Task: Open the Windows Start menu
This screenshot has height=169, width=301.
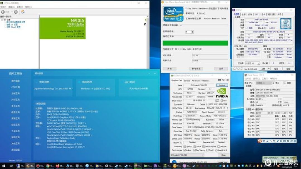Action: pyautogui.click(x=3, y=166)
